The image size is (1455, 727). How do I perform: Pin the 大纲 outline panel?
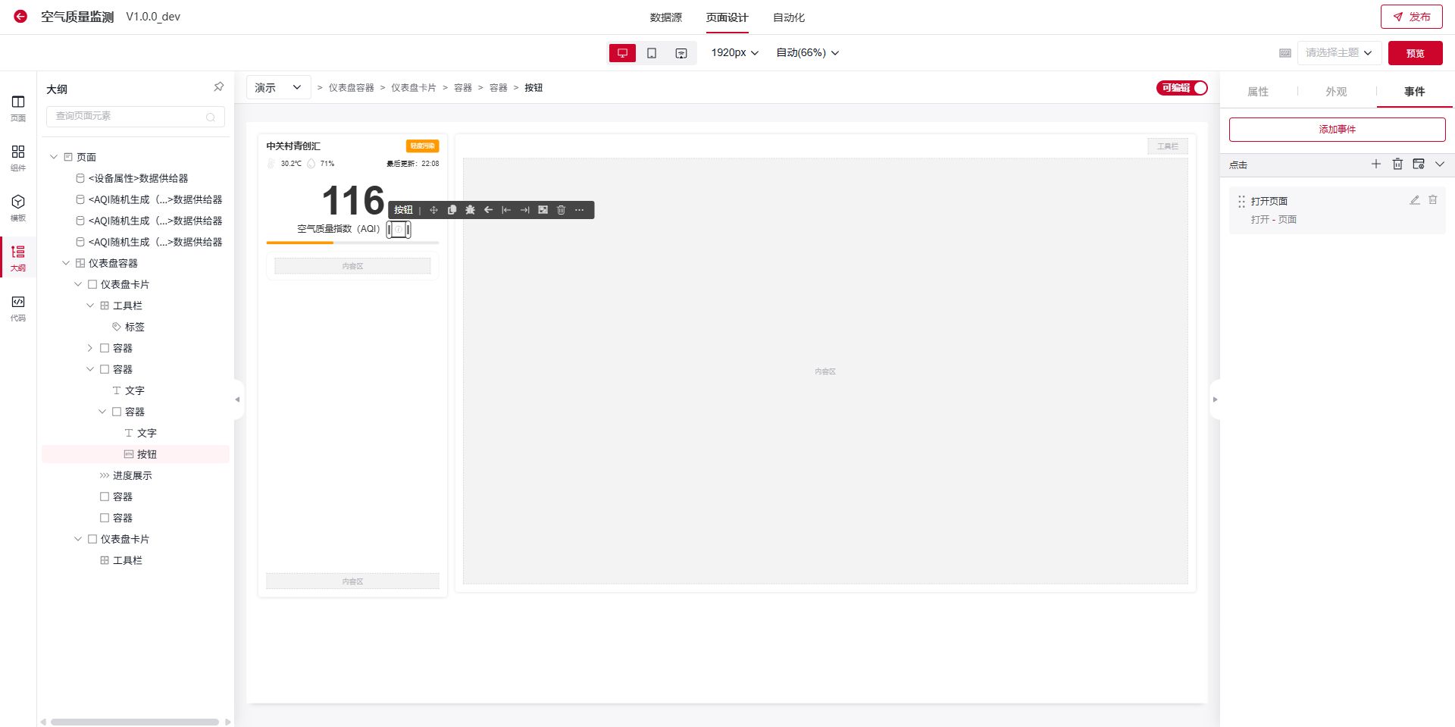click(218, 87)
